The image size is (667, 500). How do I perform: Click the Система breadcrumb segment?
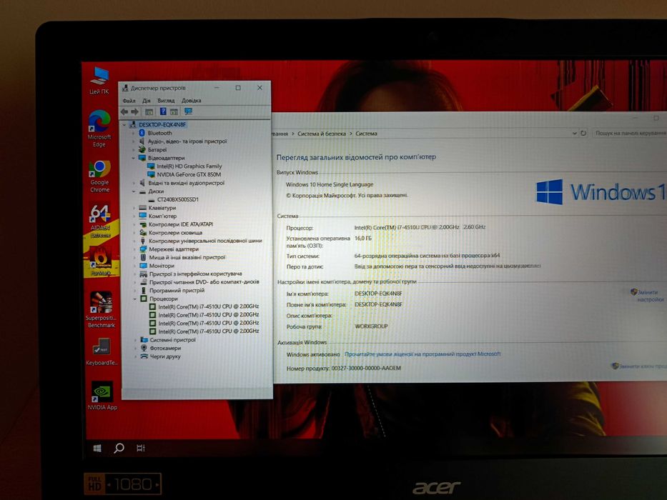click(366, 134)
